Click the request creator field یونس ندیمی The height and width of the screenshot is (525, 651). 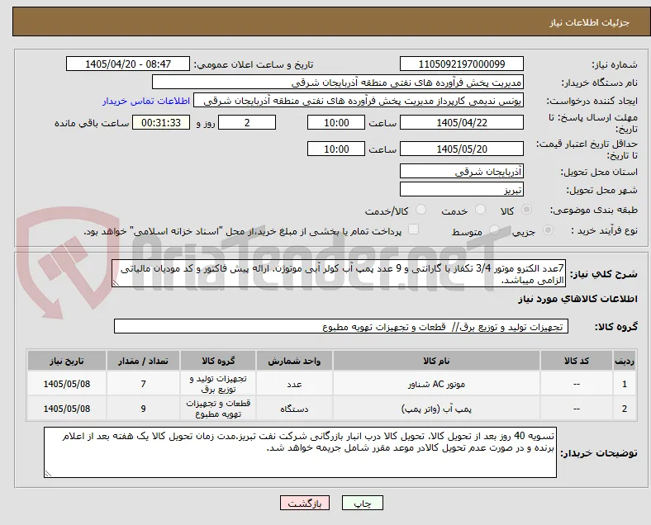pyautogui.click(x=359, y=101)
